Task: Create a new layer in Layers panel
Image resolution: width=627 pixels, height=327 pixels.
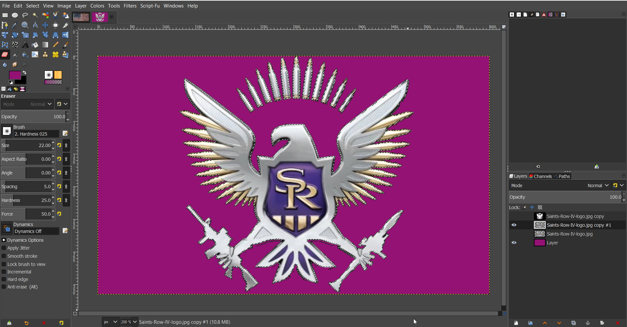Action: [x=516, y=323]
